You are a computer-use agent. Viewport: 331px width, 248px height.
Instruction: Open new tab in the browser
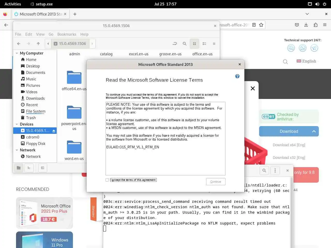(x=75, y=14)
